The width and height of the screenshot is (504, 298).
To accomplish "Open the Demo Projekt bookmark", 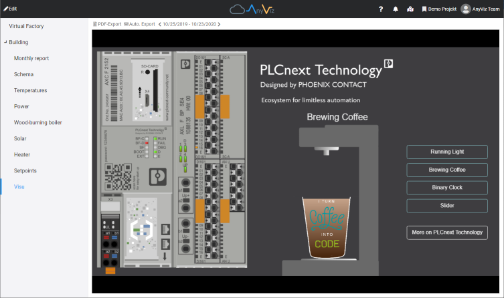I will click(439, 9).
